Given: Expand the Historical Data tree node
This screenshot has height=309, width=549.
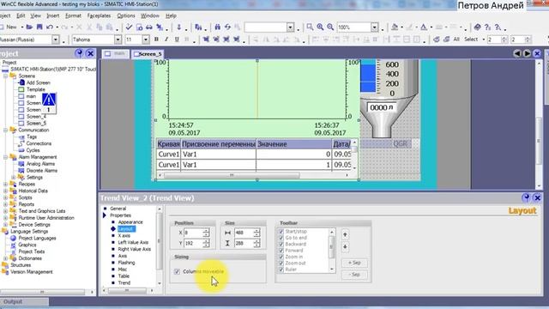Looking at the screenshot, I should click(x=6, y=191).
